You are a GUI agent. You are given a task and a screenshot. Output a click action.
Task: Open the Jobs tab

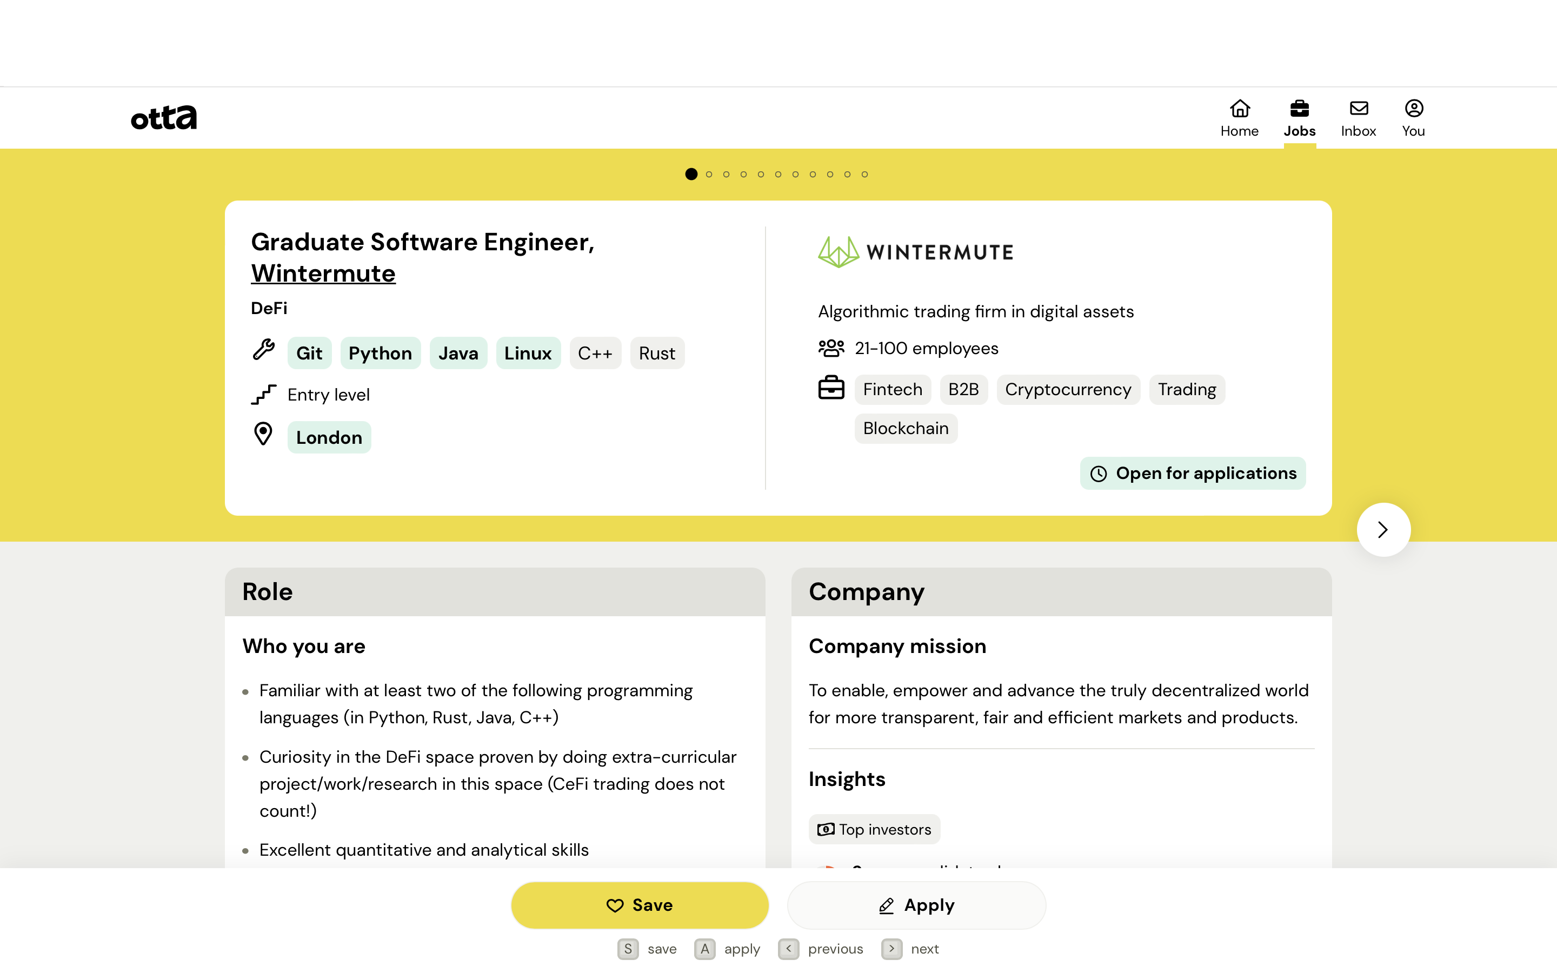1299,118
